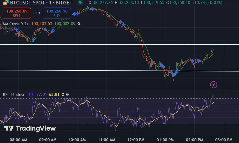Select the MA Cross 9 21 indicator legend
Screen dimensions: 239x143
click(15, 24)
